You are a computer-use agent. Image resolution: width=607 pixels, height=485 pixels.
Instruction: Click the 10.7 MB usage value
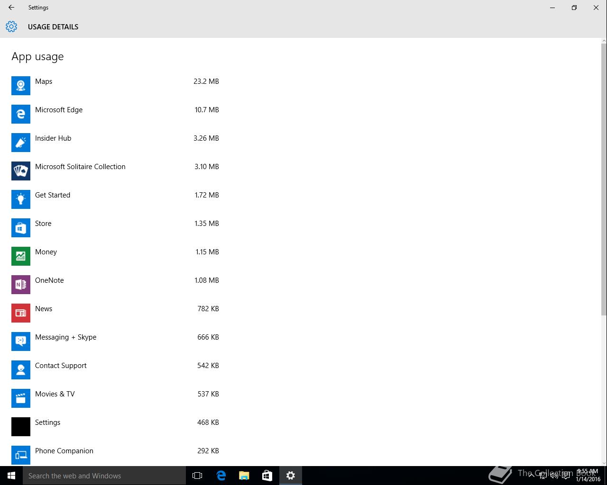point(207,110)
